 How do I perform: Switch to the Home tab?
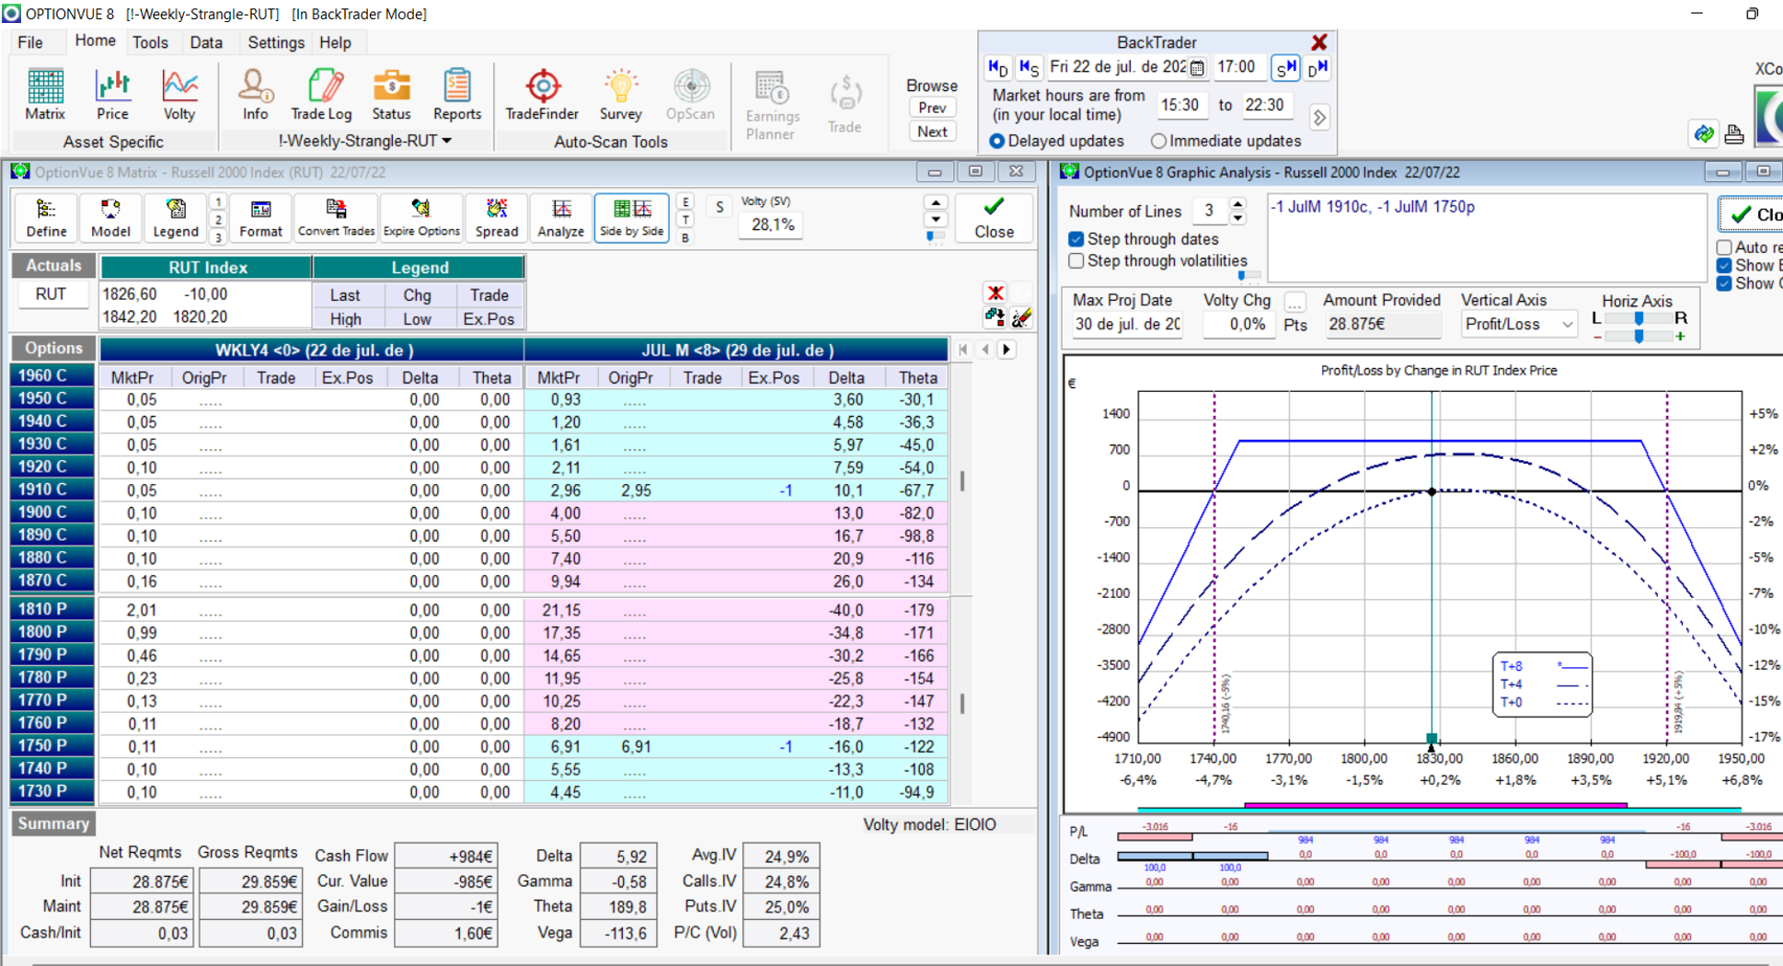[x=95, y=41]
